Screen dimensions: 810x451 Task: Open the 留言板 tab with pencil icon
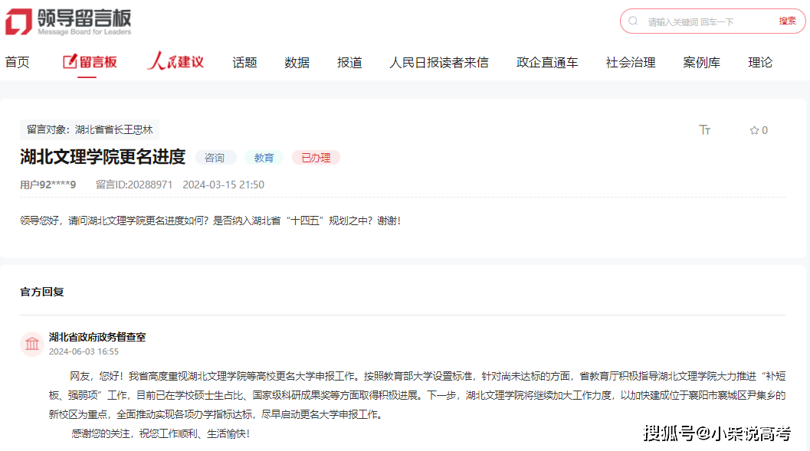[90, 62]
